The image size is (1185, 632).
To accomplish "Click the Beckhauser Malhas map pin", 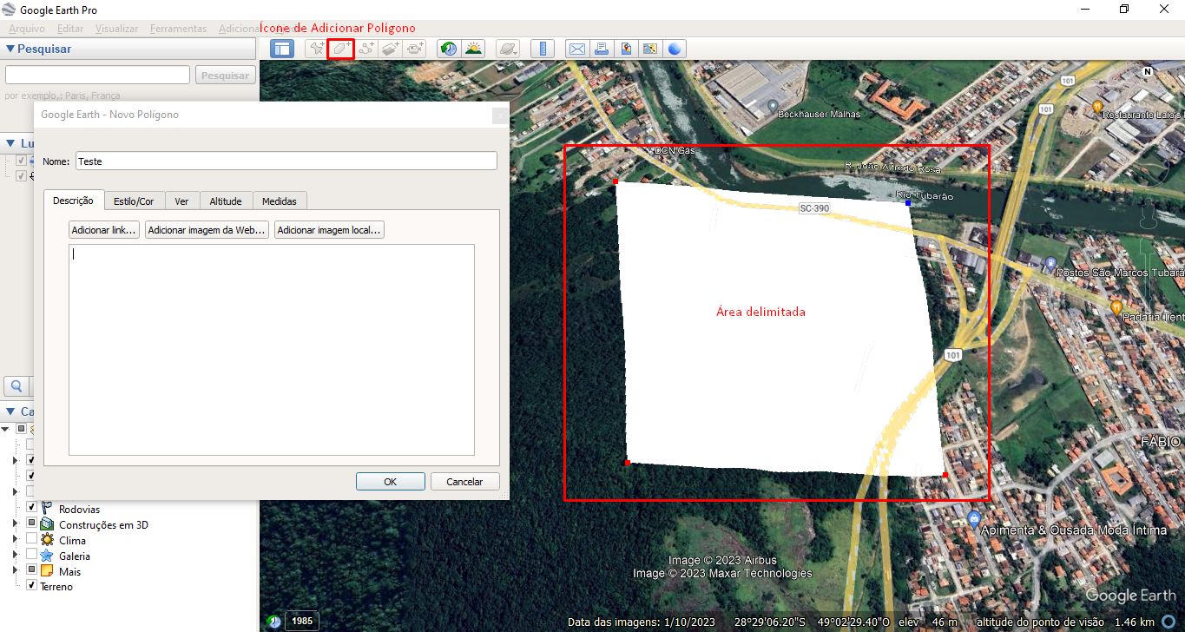I will (x=772, y=105).
